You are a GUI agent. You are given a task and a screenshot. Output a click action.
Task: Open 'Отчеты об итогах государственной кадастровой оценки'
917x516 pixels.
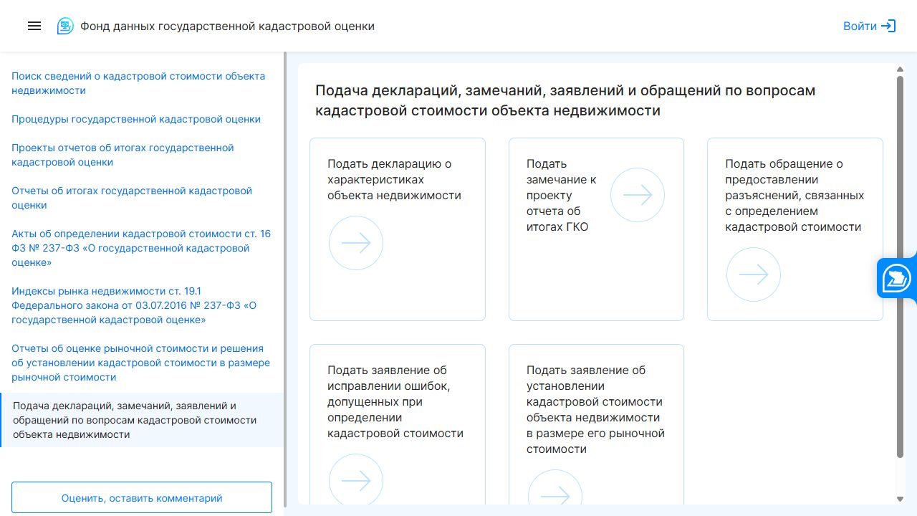click(x=132, y=198)
